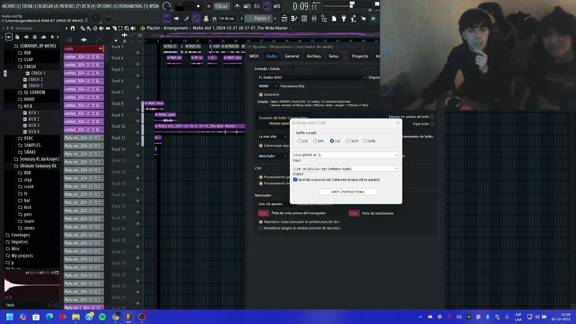
Task: Select 1024 buffer length radio button
Action: click(x=348, y=141)
